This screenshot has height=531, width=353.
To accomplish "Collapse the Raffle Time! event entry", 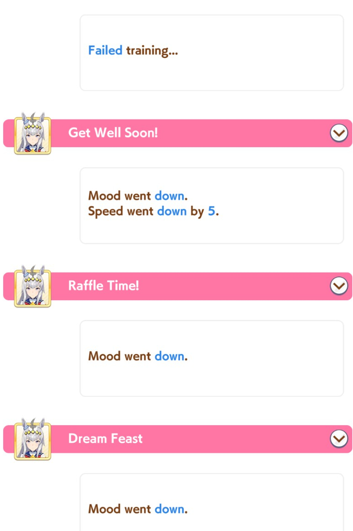I will pyautogui.click(x=339, y=286).
